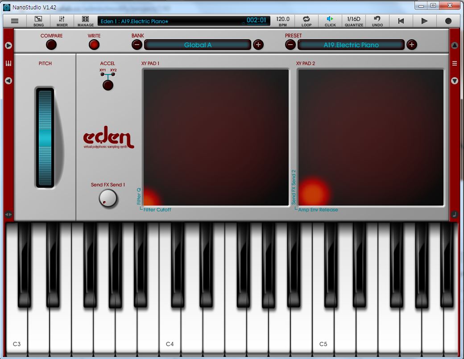The height and width of the screenshot is (359, 464).
Task: Click the Eden 1 instrument name display
Action: pos(135,21)
